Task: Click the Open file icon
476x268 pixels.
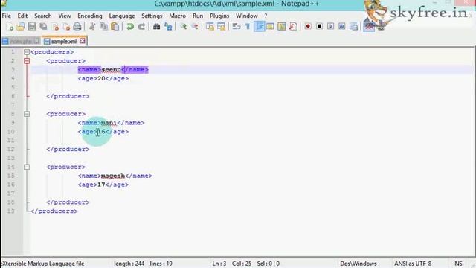Action: point(21,27)
